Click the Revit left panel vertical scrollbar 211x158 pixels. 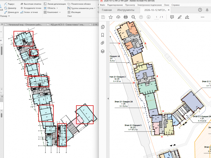tap(2, 51)
